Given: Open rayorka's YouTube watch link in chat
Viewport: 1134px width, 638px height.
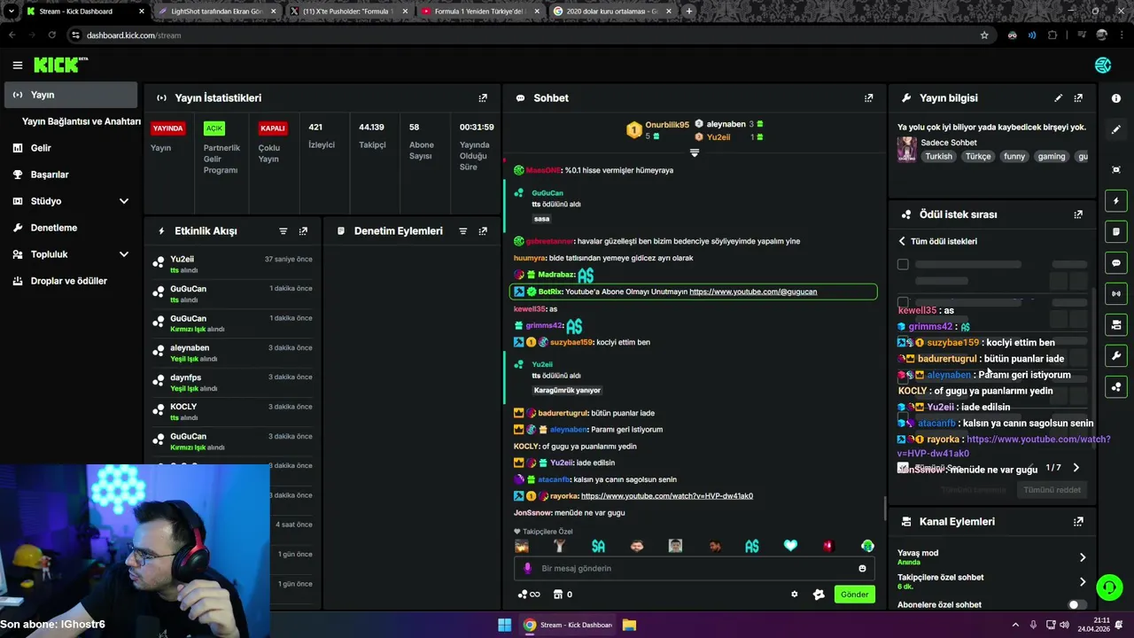Looking at the screenshot, I should pyautogui.click(x=667, y=496).
